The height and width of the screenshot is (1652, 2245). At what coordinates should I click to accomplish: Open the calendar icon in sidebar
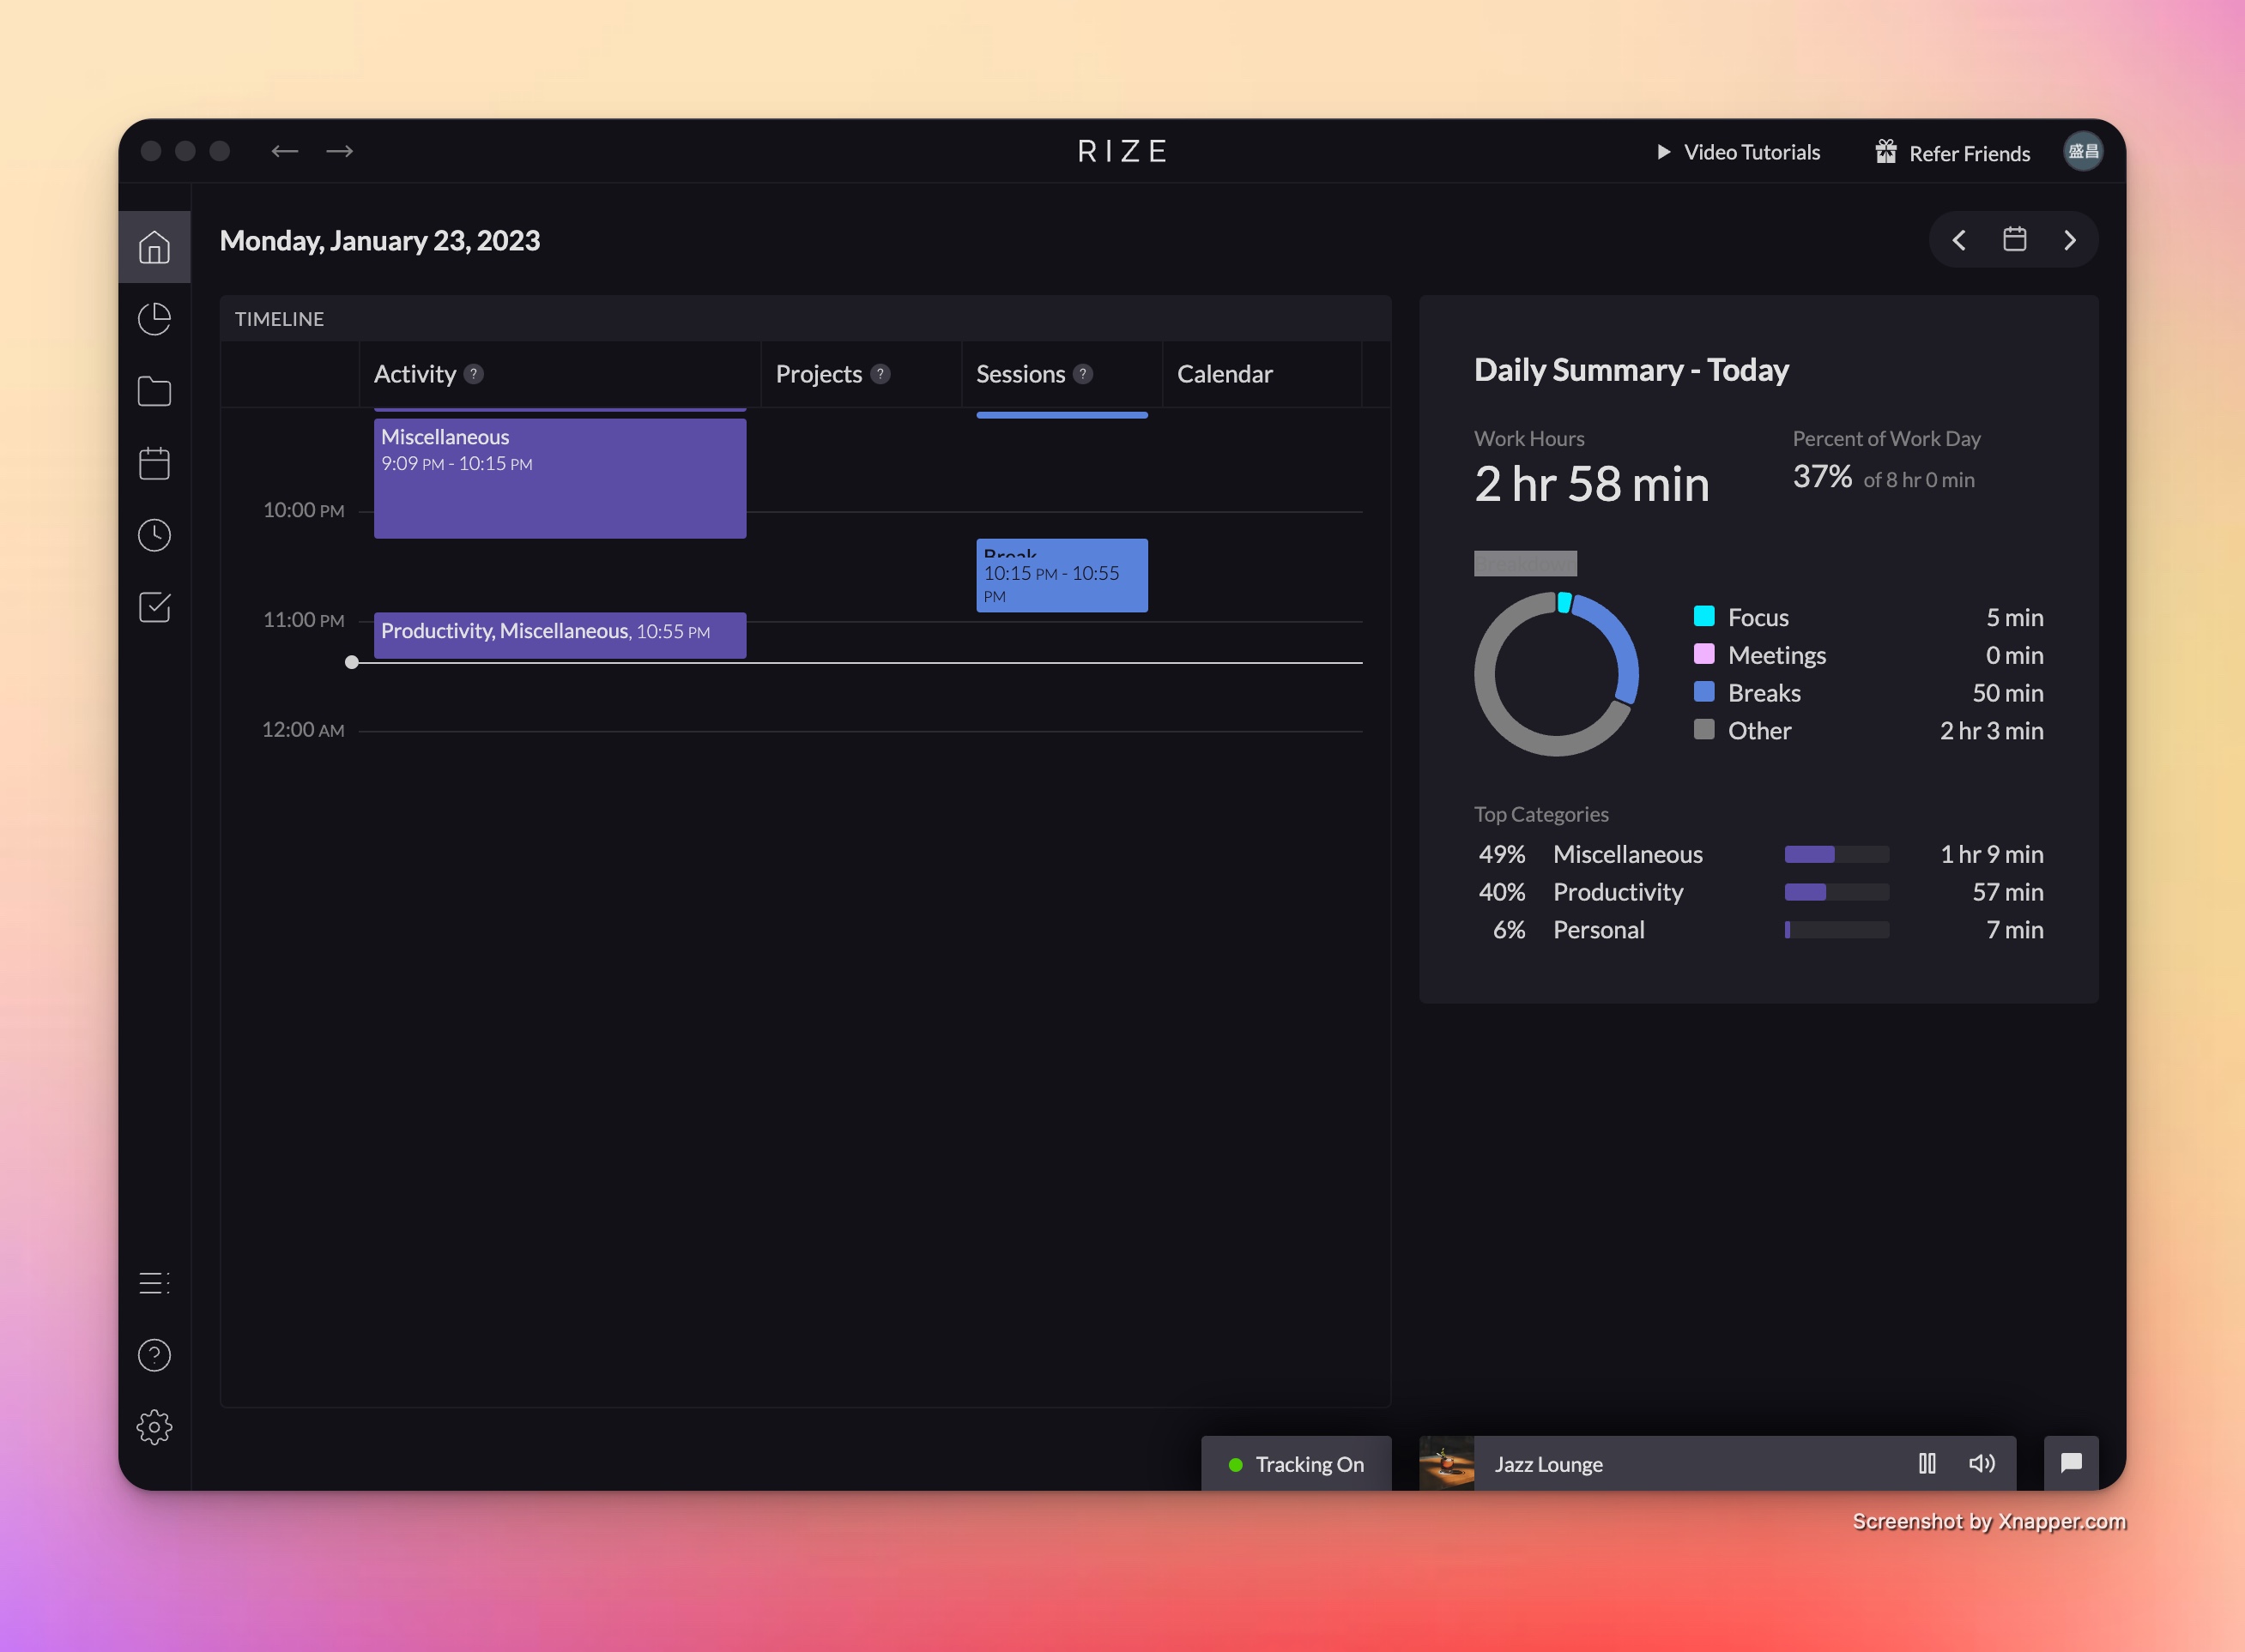point(154,463)
